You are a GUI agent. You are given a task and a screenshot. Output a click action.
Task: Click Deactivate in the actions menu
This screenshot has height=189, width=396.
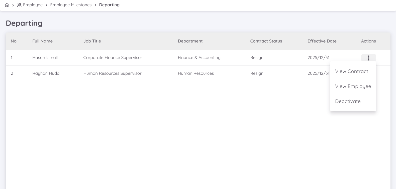point(348,101)
